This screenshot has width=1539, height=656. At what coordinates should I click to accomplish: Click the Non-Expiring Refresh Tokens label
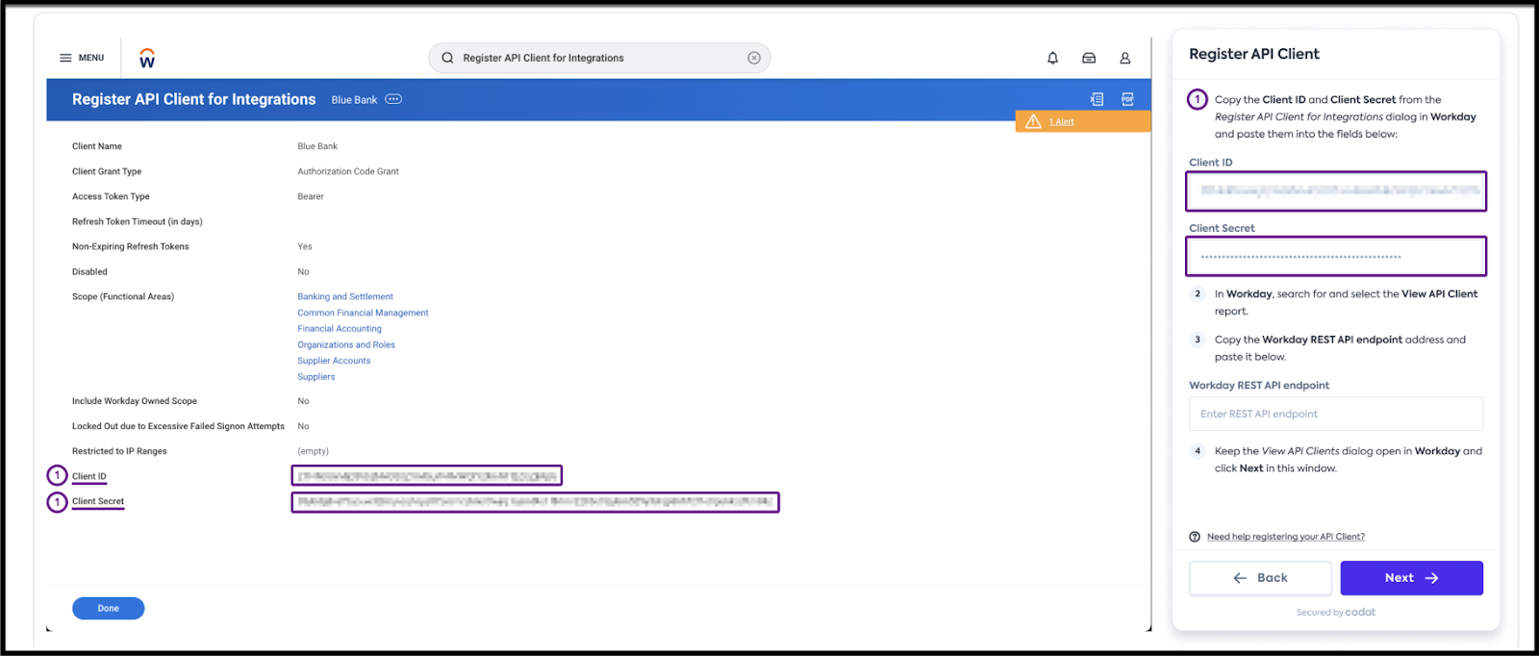(131, 246)
